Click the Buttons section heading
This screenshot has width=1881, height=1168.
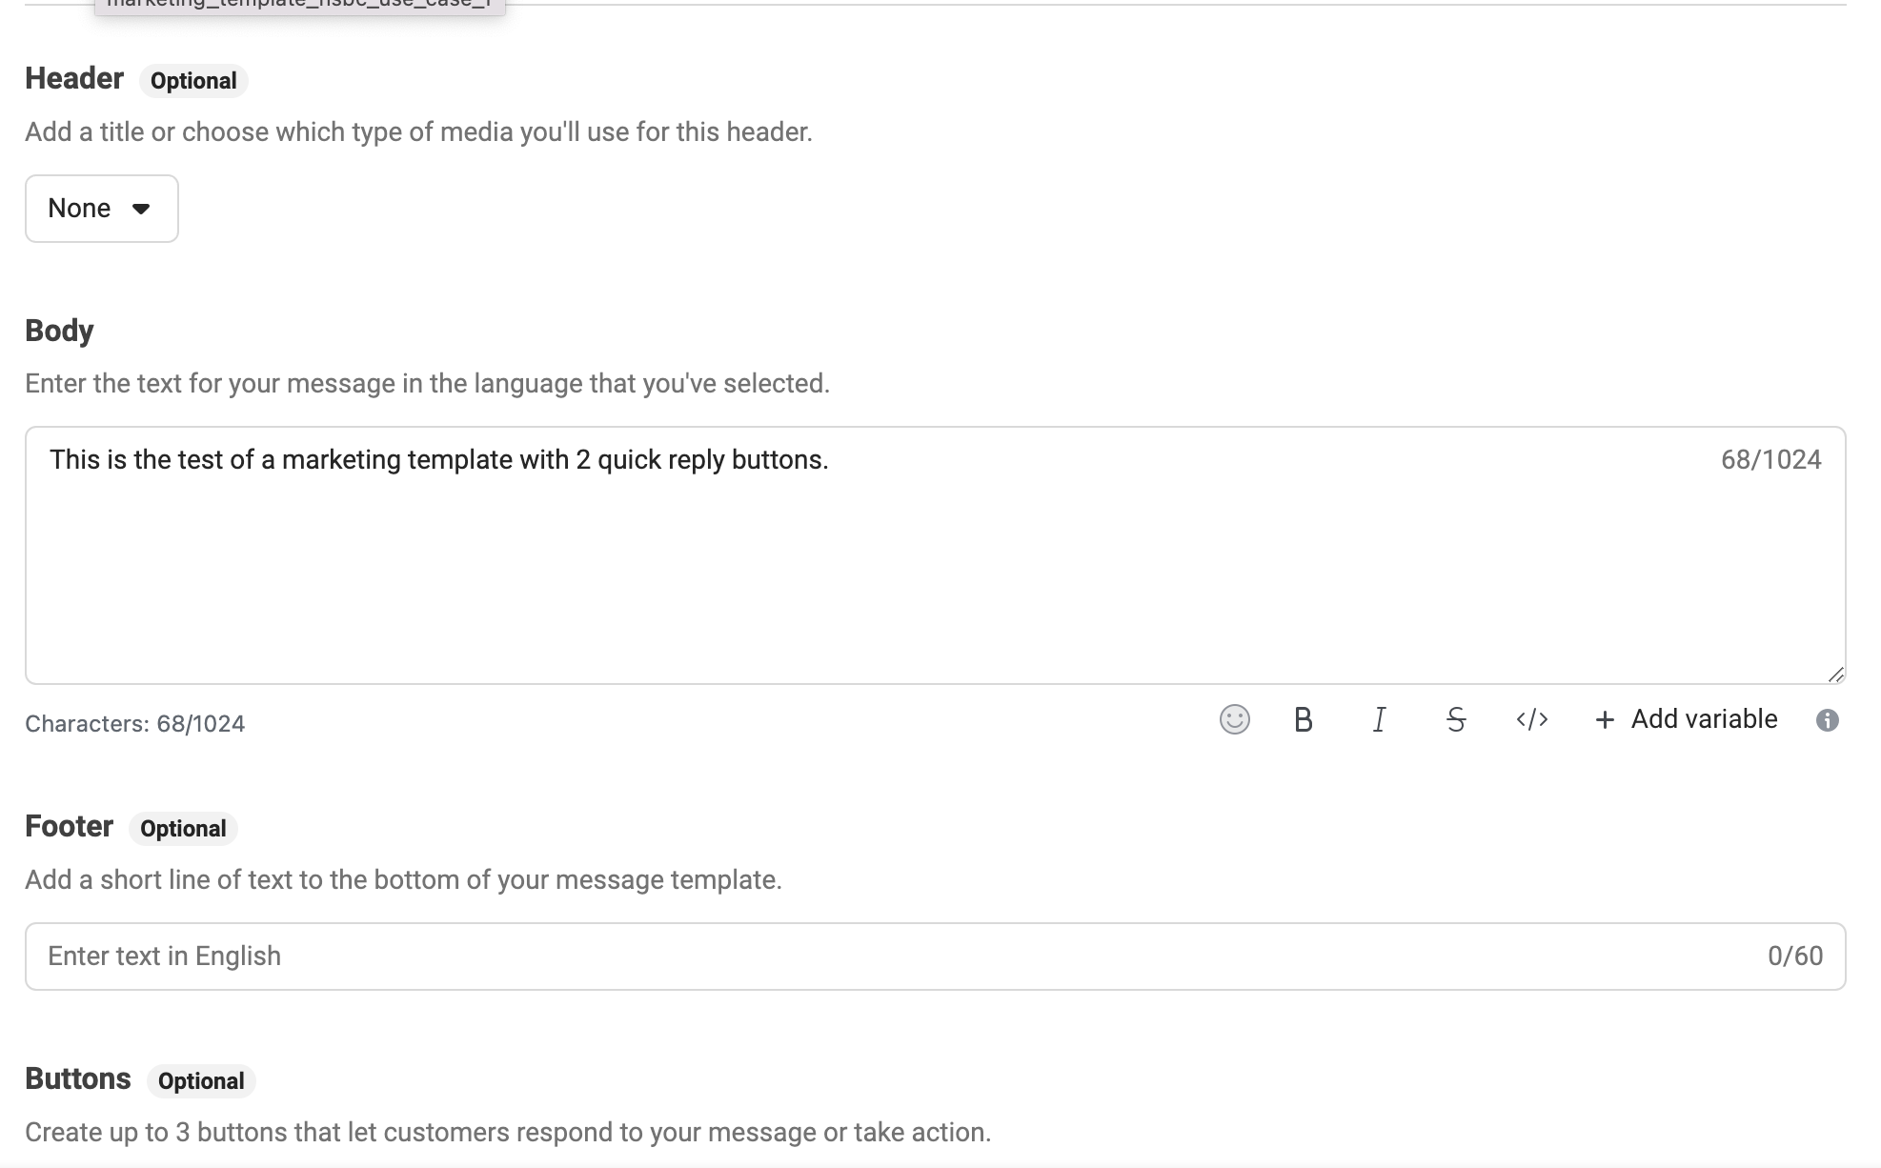pos(78,1078)
